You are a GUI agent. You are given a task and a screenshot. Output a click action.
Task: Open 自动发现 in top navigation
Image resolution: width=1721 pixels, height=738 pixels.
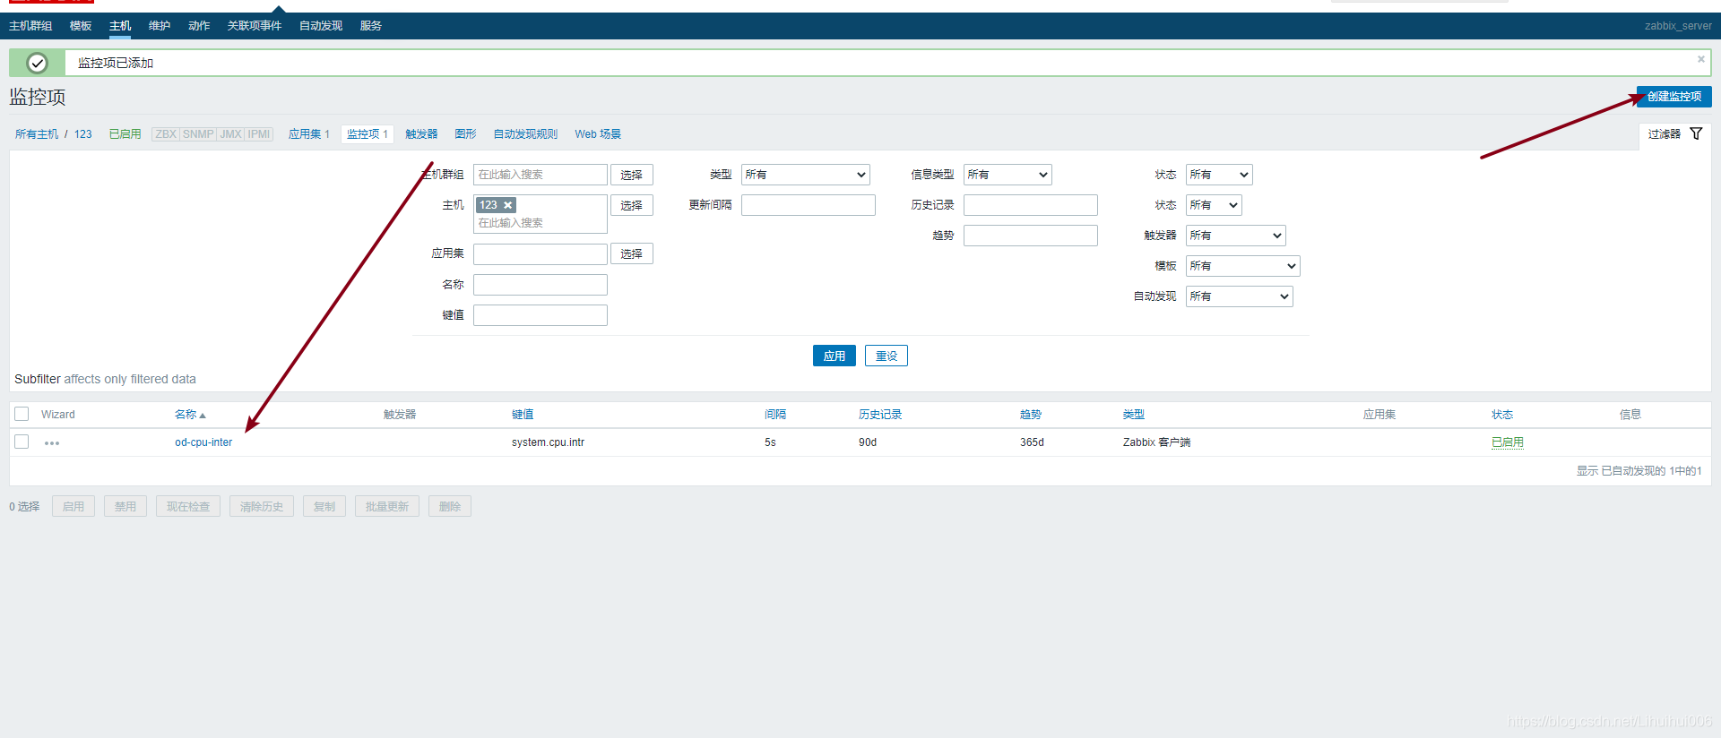click(x=321, y=26)
